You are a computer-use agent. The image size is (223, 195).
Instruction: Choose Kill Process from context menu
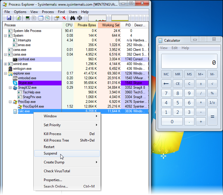click(67, 134)
